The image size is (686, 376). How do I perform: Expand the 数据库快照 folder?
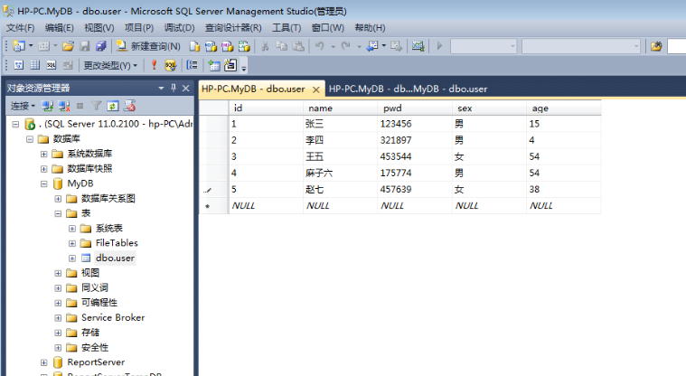point(43,169)
